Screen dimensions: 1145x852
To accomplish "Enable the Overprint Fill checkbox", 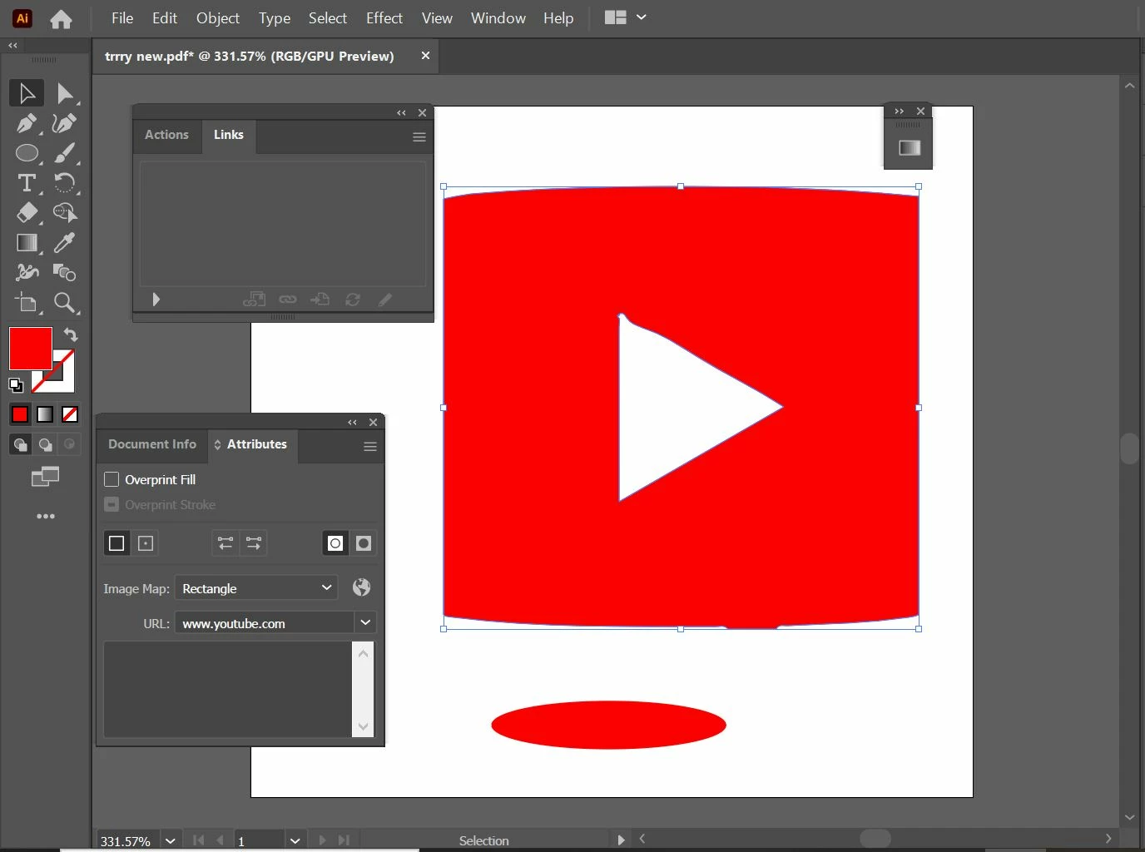I will click(x=112, y=479).
